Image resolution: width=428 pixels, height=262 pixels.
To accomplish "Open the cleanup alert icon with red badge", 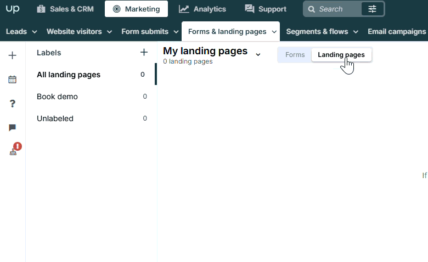I will click(14, 150).
